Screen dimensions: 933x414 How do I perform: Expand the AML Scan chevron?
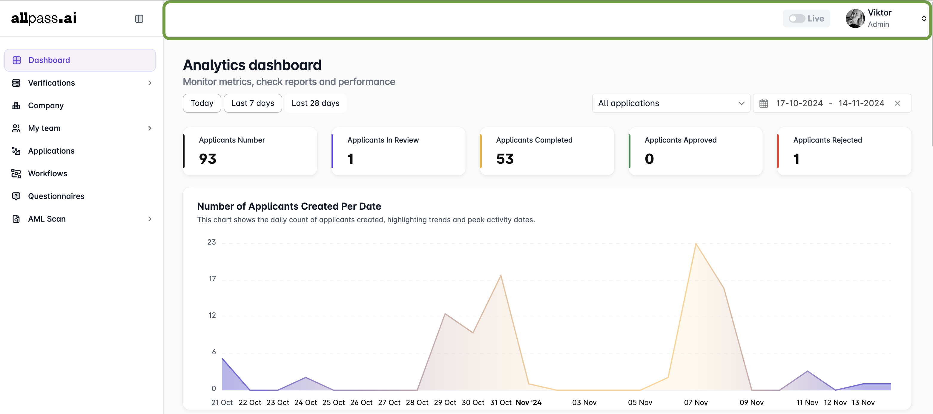click(x=150, y=219)
